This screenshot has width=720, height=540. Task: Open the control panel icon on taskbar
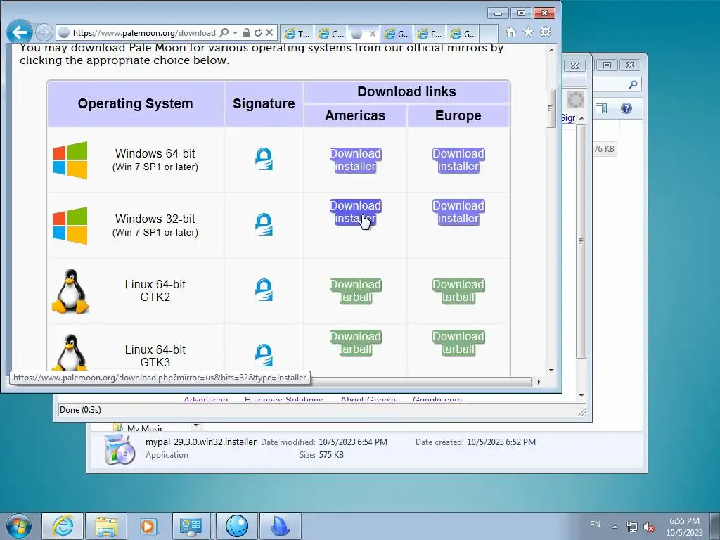coord(191,526)
